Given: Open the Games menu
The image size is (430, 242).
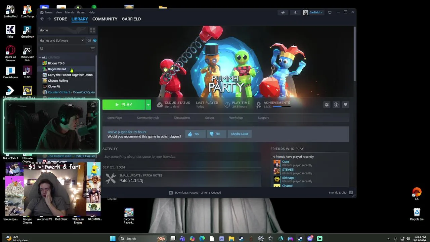Looking at the screenshot, I should tap(81, 12).
